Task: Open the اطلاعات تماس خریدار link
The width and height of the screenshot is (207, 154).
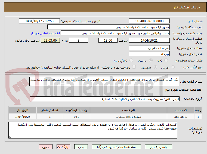Action: [x=45, y=33]
